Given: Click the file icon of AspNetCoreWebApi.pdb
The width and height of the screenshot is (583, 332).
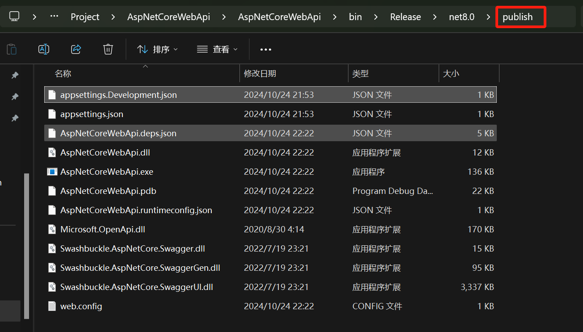Looking at the screenshot, I should [x=52, y=191].
